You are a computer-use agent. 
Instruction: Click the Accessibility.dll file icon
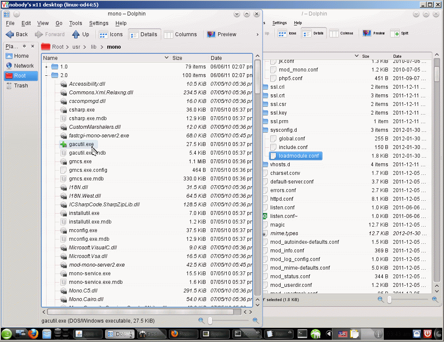pyautogui.click(x=63, y=84)
